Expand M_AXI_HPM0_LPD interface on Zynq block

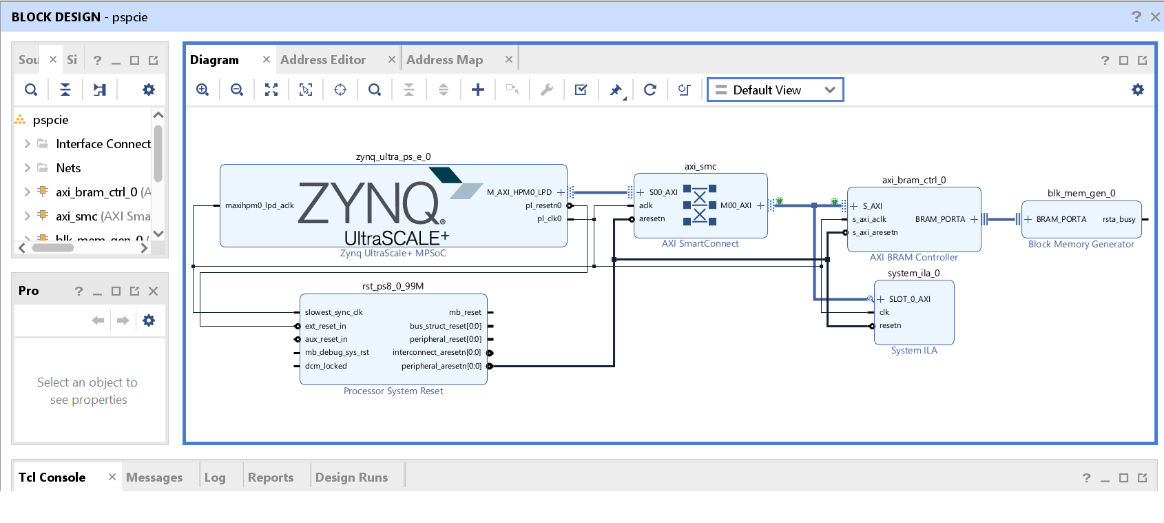(561, 192)
